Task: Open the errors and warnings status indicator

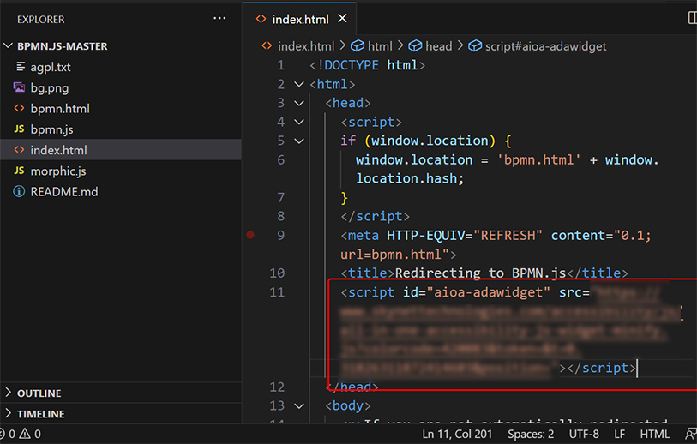Action: pos(21,434)
